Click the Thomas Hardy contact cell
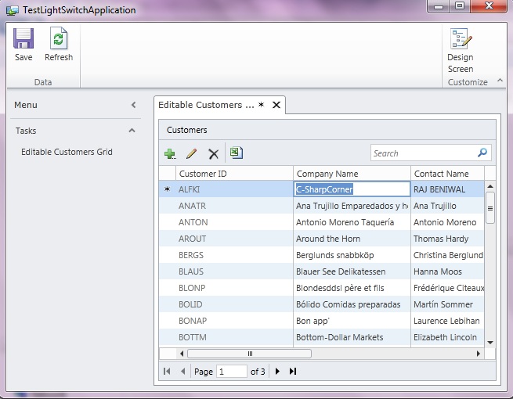The image size is (513, 399). point(447,239)
